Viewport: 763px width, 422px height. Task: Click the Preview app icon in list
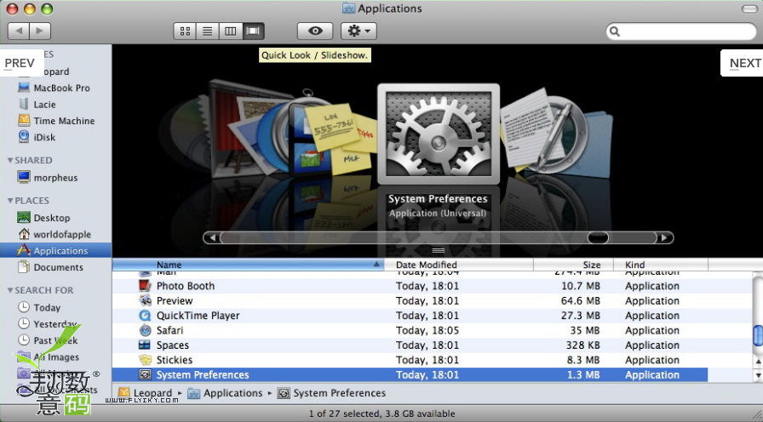pos(145,301)
